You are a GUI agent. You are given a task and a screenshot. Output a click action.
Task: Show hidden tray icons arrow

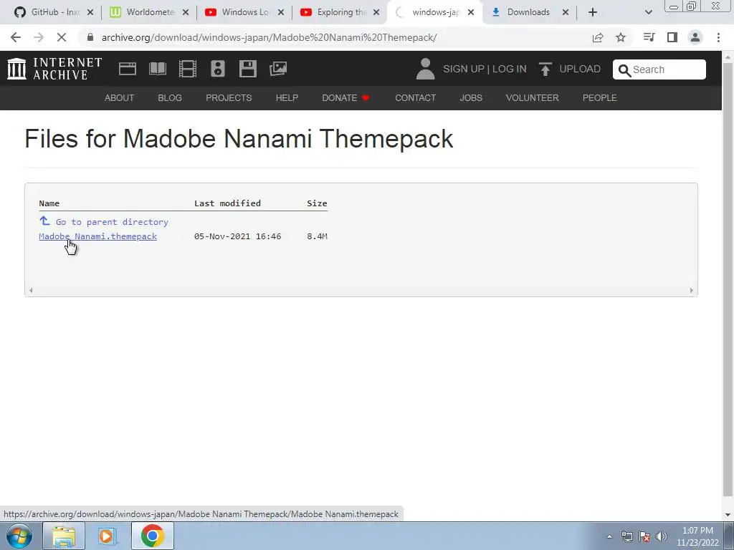pos(609,536)
